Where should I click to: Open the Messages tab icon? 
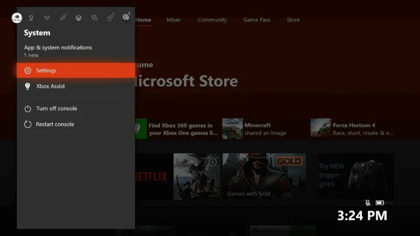pyautogui.click(x=94, y=18)
